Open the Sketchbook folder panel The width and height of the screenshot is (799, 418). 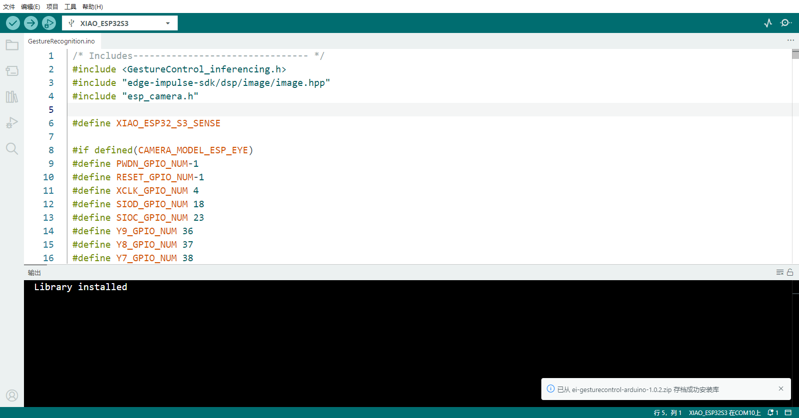12,45
